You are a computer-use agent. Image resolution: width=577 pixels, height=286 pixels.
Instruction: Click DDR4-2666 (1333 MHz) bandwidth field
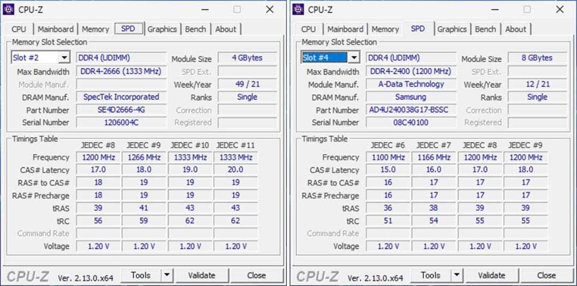point(121,71)
